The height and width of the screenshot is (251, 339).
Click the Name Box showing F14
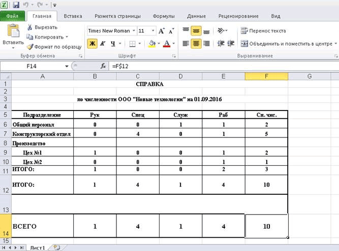point(32,66)
